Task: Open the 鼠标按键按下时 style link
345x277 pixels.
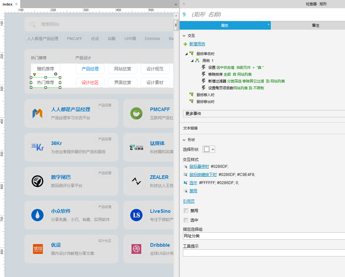Action: pos(203,175)
